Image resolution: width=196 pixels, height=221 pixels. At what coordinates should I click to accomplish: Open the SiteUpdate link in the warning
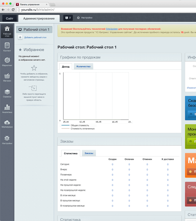click(112, 29)
